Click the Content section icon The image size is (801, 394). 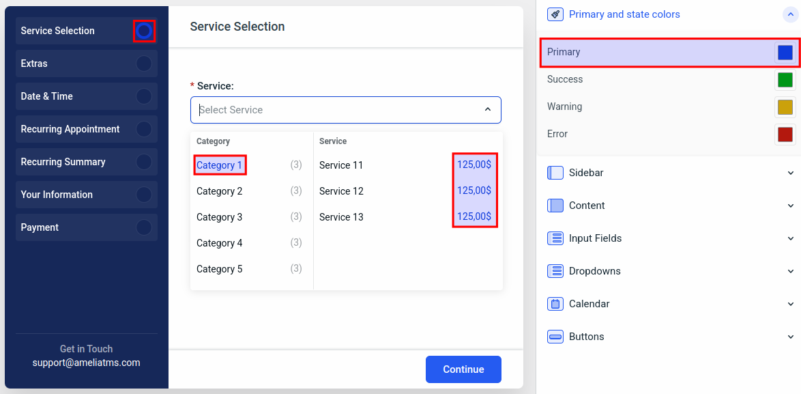[555, 206]
